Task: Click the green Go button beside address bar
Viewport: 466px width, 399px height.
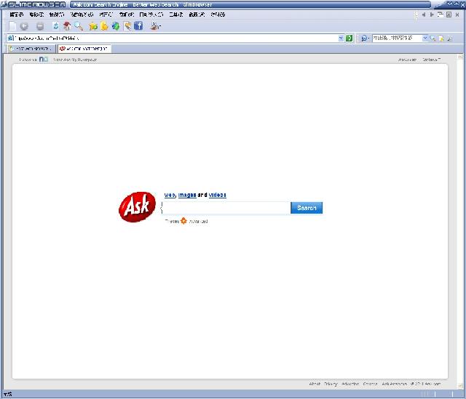Action: coord(349,39)
